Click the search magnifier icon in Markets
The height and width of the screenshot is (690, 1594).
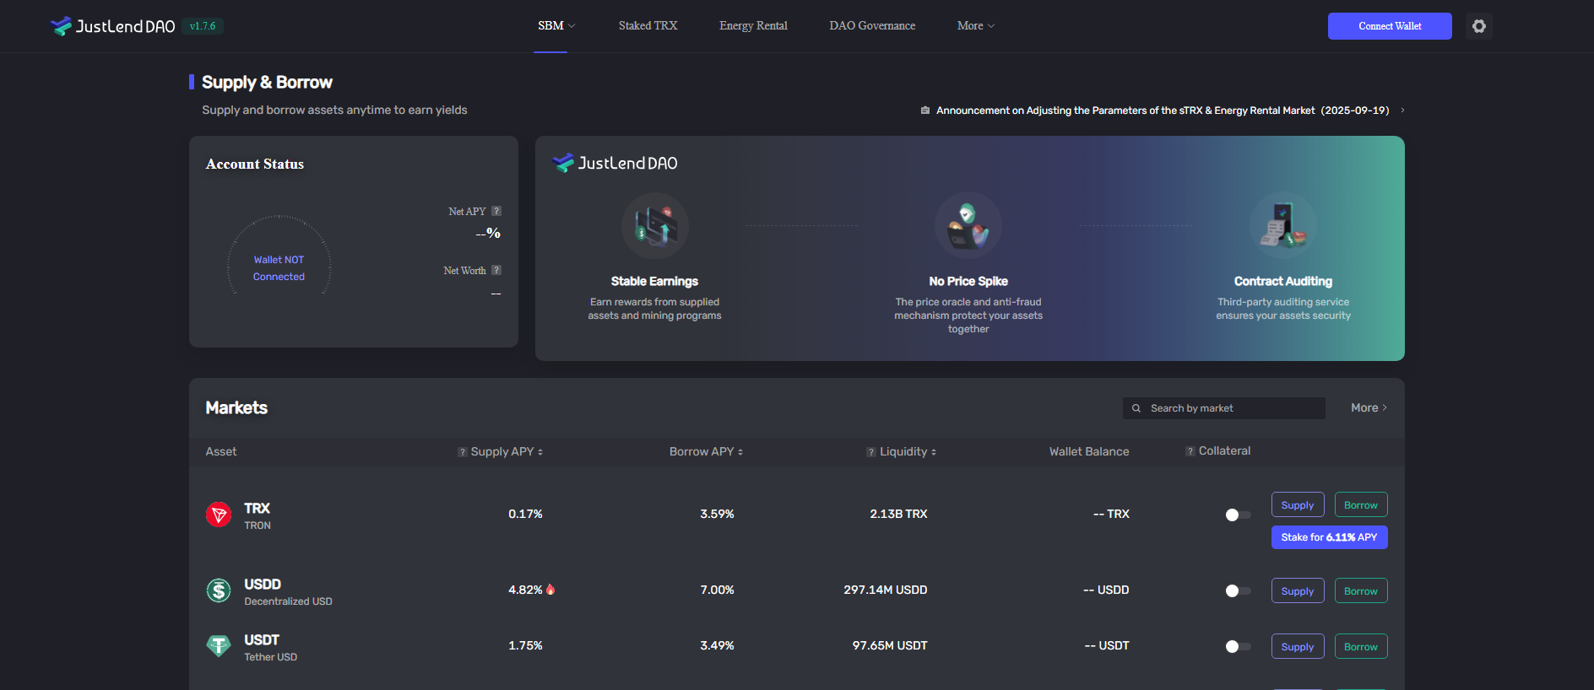[1136, 408]
